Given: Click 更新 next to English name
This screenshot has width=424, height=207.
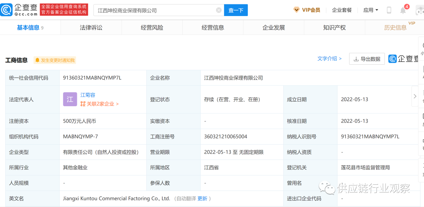Looking at the screenshot, I should tap(202, 199).
